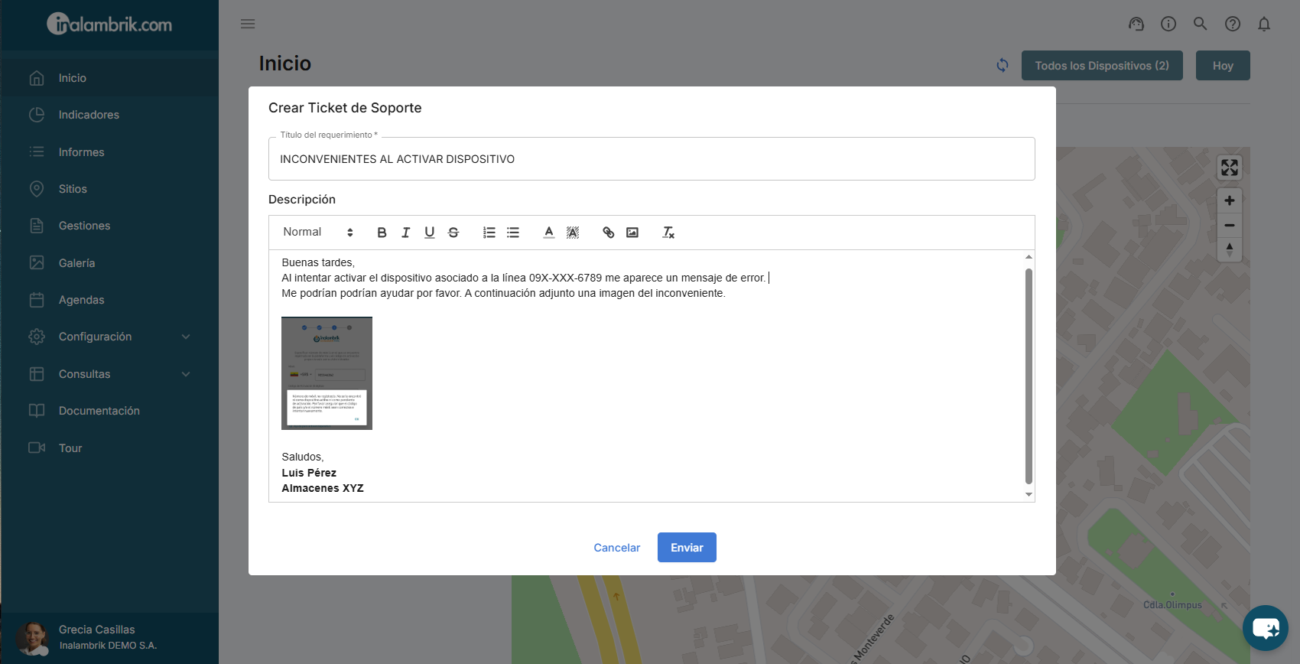Screen dimensions: 1300x664
Task: Click the Tour video camera icon
Action: pos(37,448)
